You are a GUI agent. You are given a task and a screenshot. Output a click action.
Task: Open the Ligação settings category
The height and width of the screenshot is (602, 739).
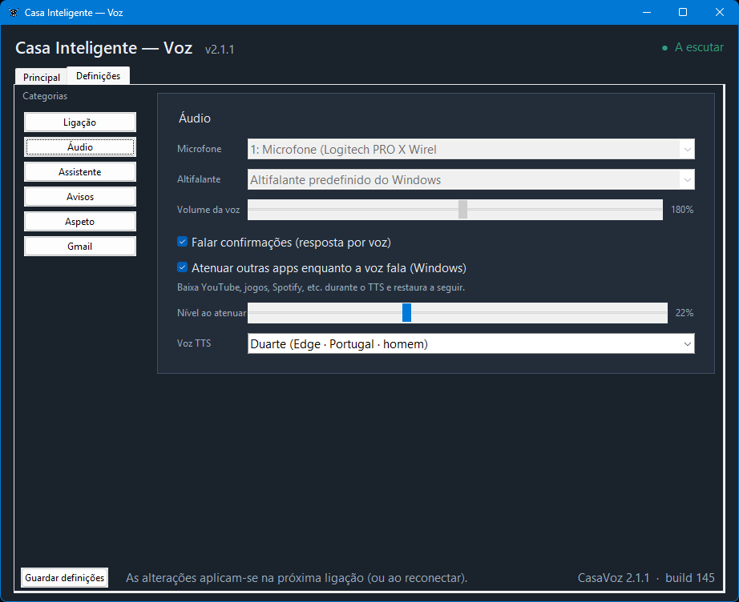click(x=80, y=122)
